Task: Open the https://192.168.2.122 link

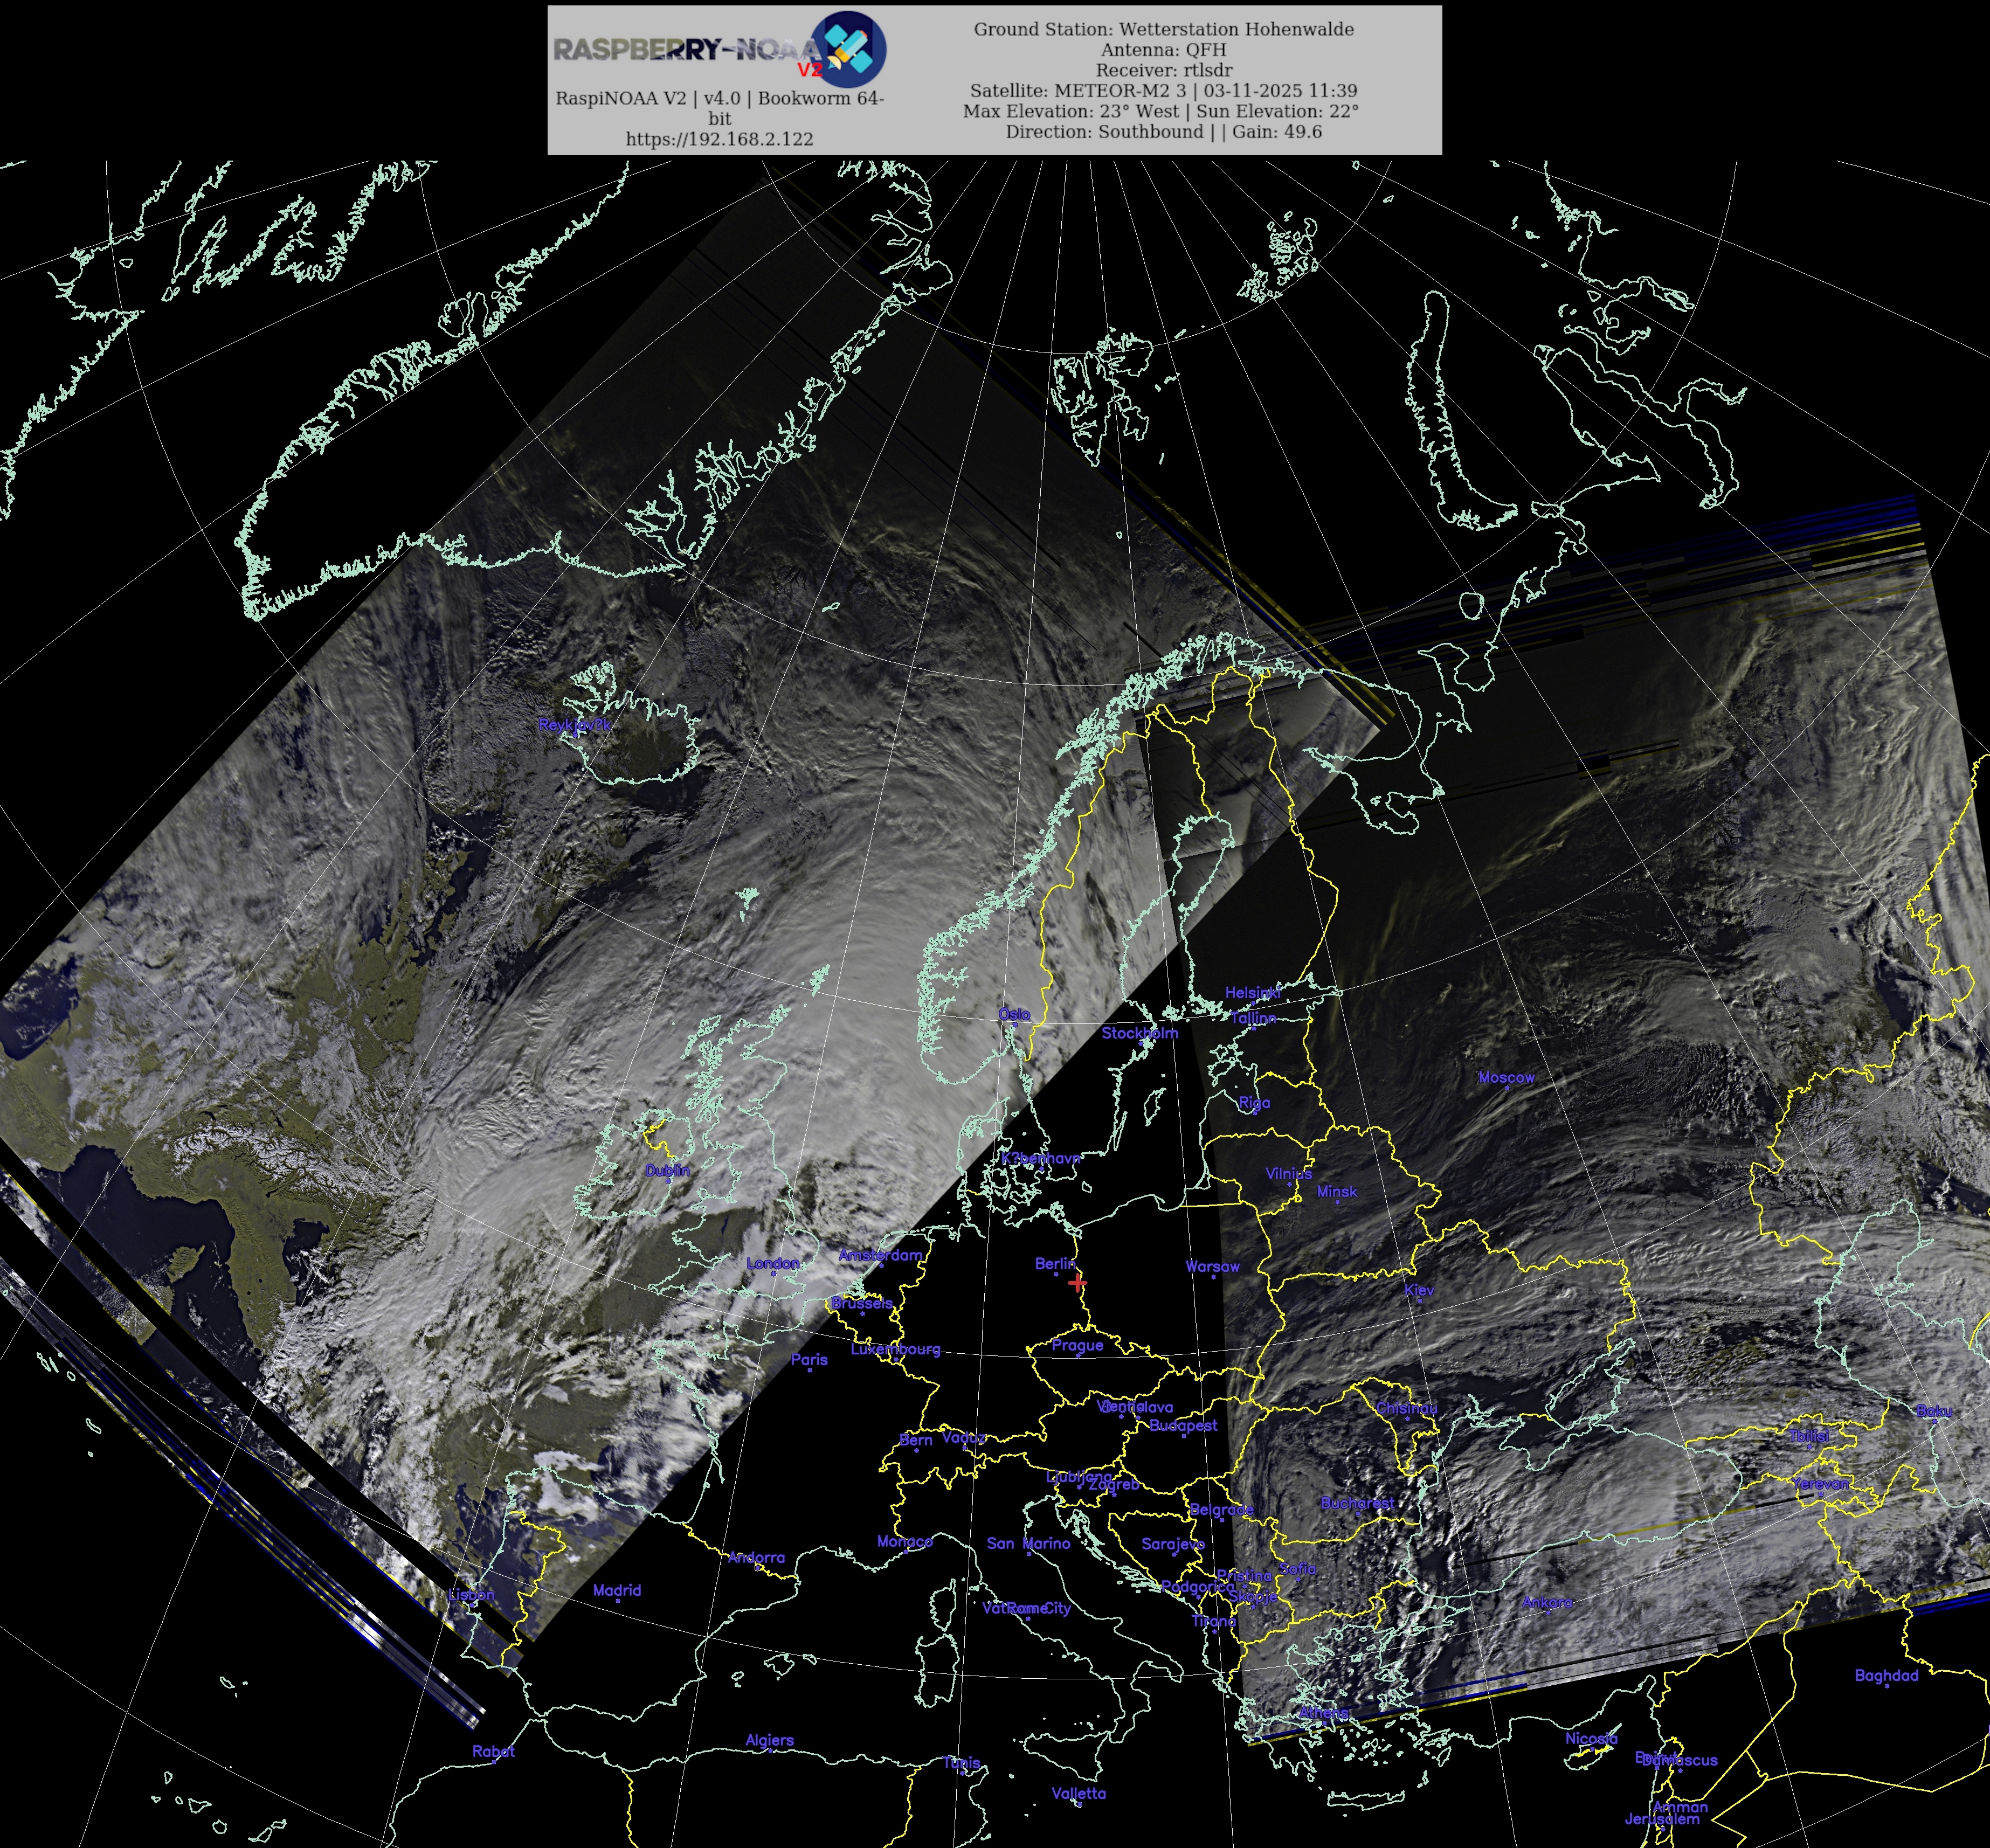Action: click(719, 139)
